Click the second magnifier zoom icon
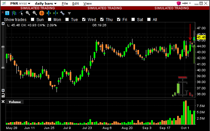The image size is (210, 131). [x=35, y=13]
